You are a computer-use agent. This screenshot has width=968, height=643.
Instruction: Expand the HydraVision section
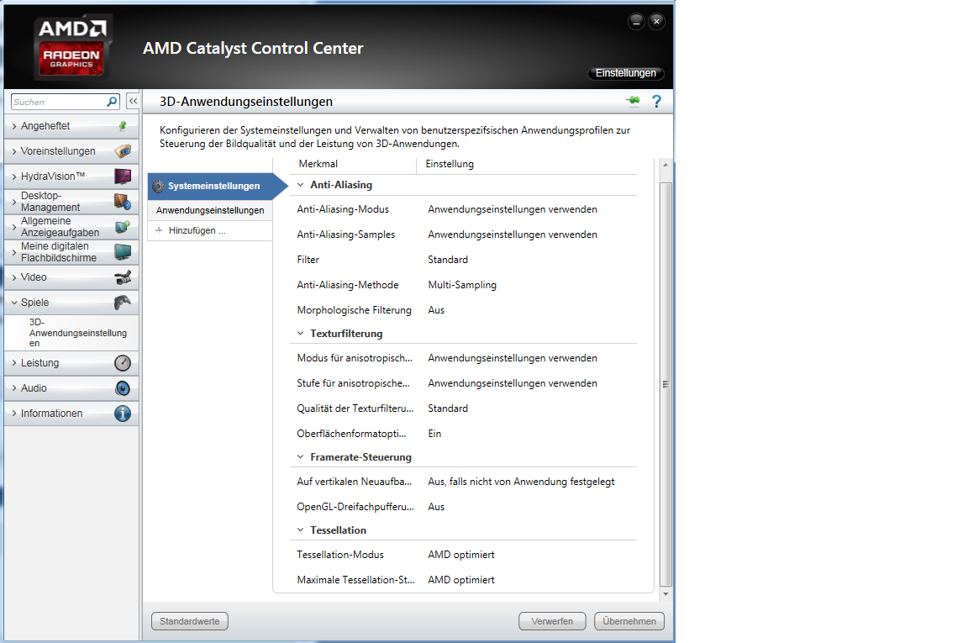point(14,177)
